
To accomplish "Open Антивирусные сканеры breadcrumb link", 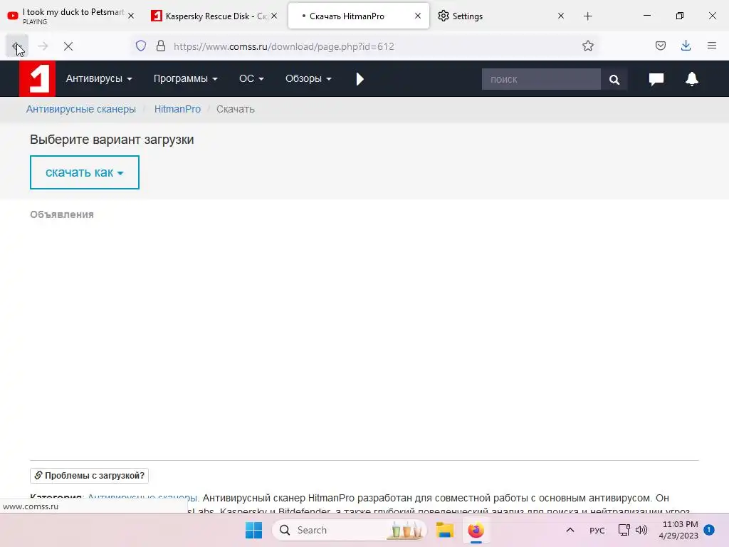I will (81, 109).
